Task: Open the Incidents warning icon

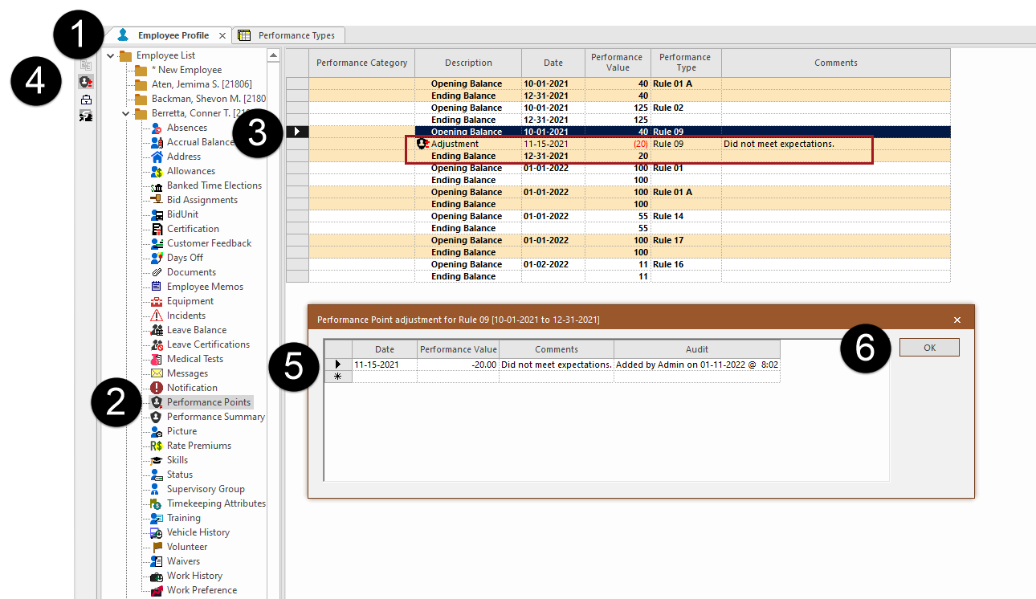Action: point(157,315)
